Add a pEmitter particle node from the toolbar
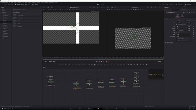This screenshot has width=196, height=110. [x=118, y=64]
